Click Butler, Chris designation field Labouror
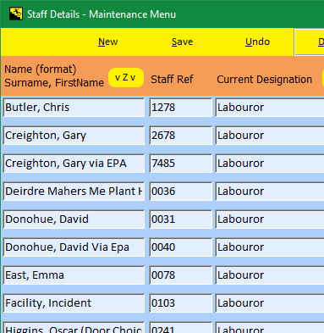324x333 pixels. (270, 108)
